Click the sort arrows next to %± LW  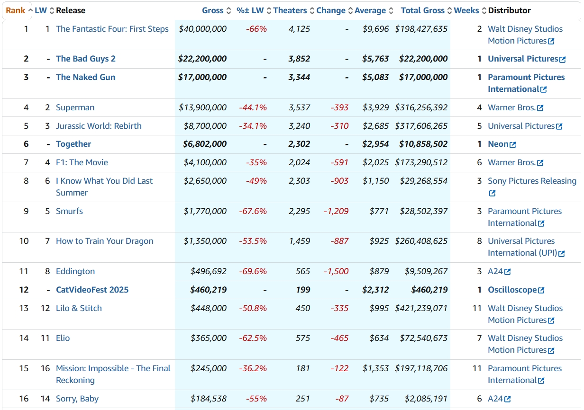coord(269,11)
